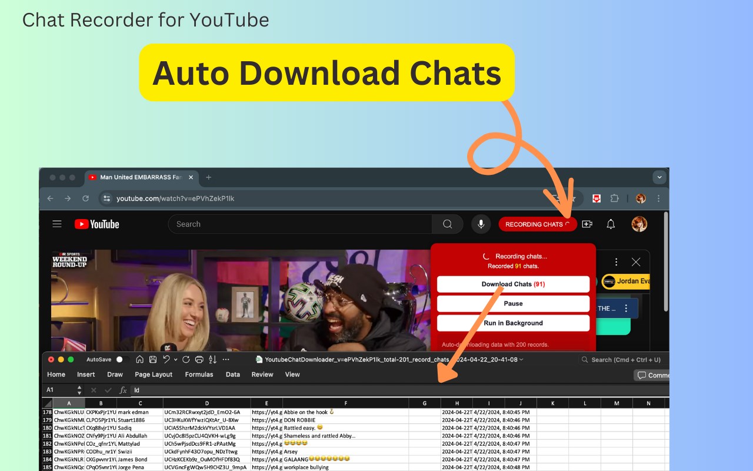The width and height of the screenshot is (753, 471).
Task: Open options for the pinned chat message
Action: (x=626, y=308)
